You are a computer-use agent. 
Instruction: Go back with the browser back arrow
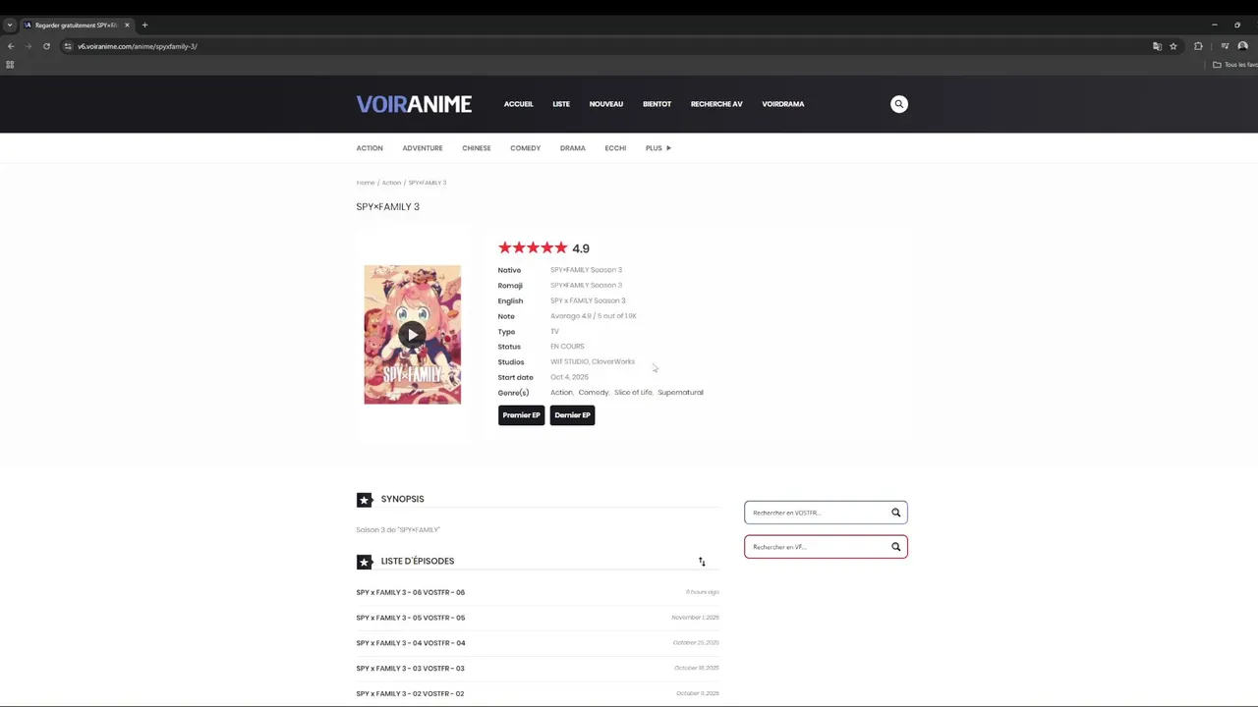click(x=11, y=46)
